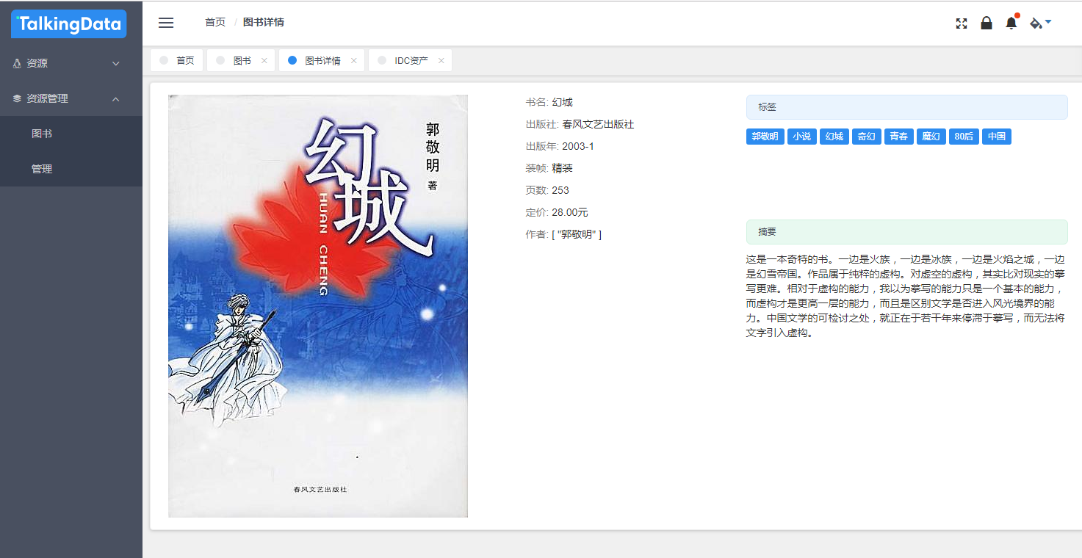Click the 中国 tag
This screenshot has width=1082, height=558.
point(997,137)
